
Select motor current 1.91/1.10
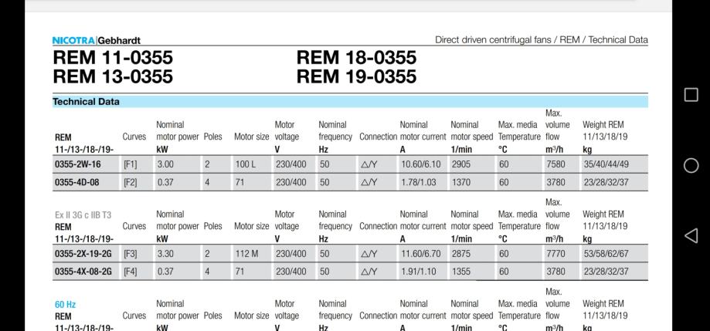[x=417, y=272]
